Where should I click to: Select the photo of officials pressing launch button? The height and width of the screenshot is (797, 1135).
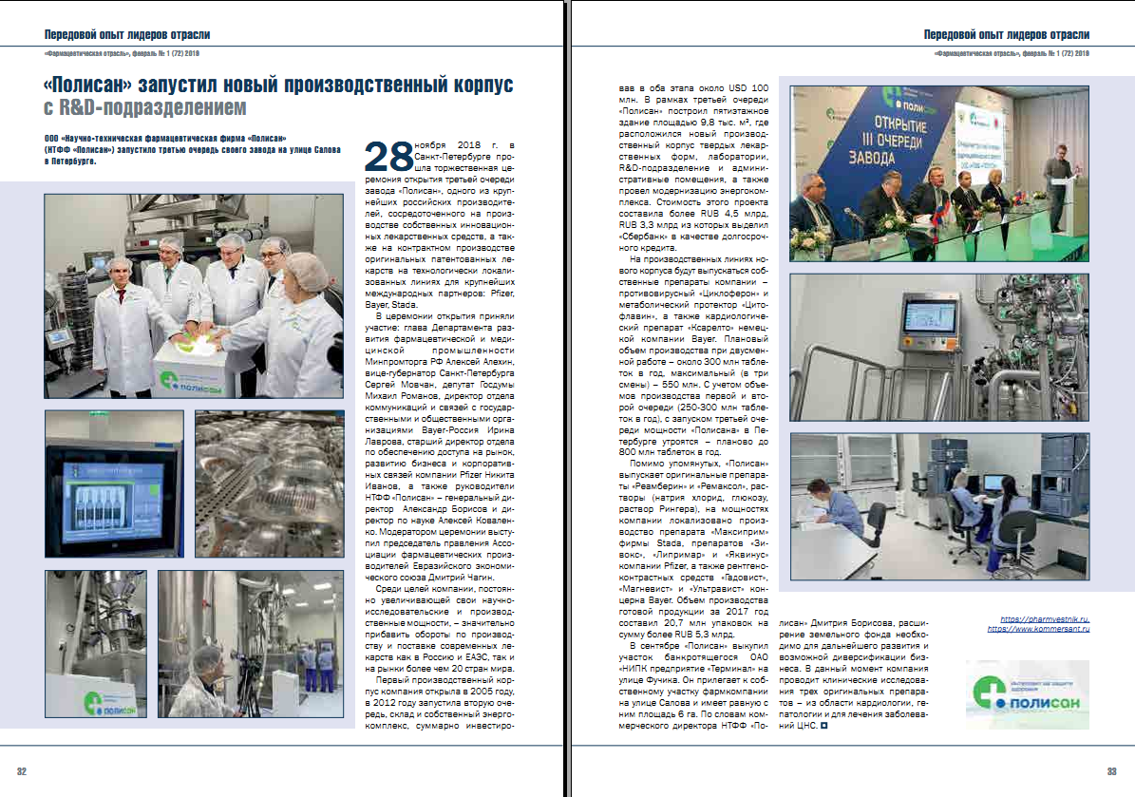point(193,295)
